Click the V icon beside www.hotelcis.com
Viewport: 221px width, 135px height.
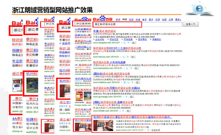132,83
